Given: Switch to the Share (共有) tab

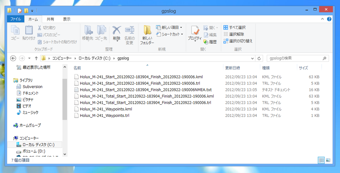Looking at the screenshot, I should [x=51, y=19].
